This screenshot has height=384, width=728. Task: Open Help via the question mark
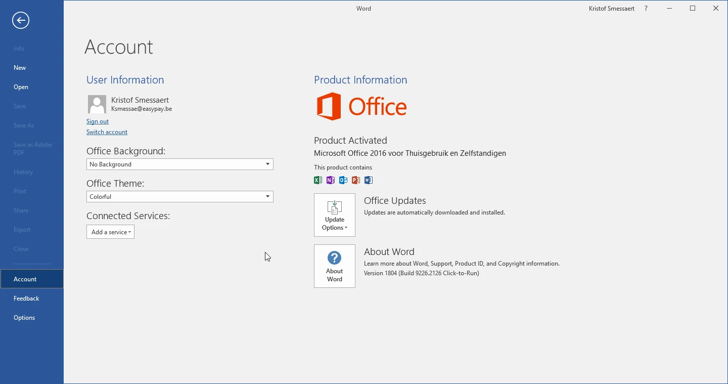646,9
